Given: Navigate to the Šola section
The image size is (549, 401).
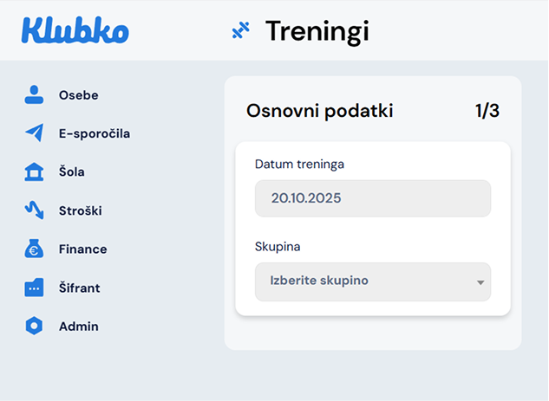Looking at the screenshot, I should [71, 171].
